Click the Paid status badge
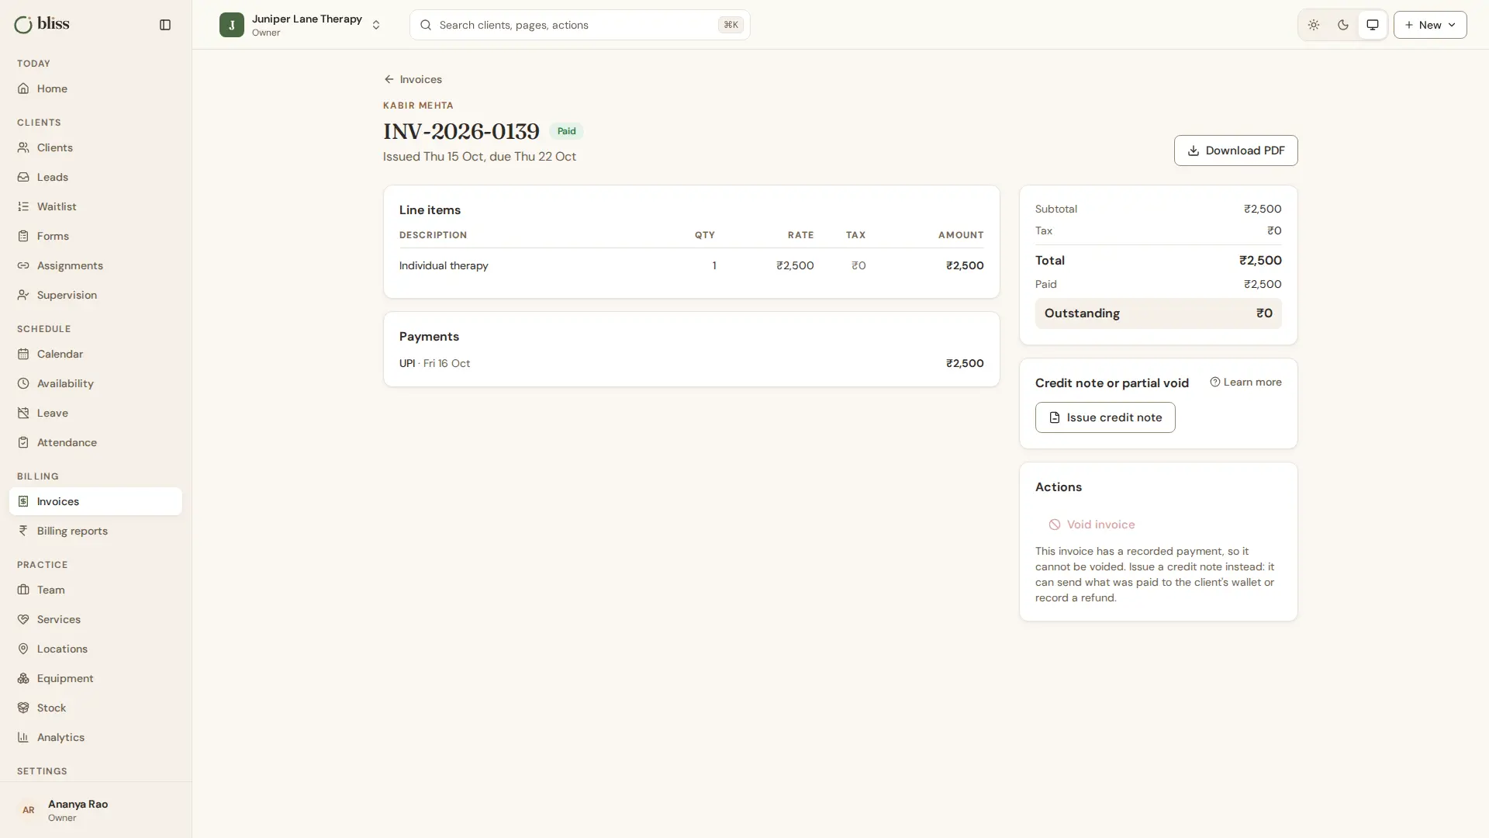The image size is (1489, 838). 566,131
